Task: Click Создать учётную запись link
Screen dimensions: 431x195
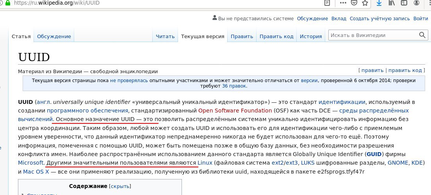Action: (379, 19)
